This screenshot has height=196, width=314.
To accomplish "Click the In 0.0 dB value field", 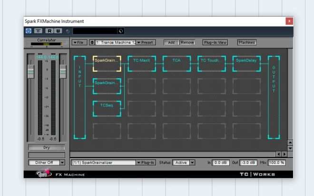I will (x=220, y=162).
